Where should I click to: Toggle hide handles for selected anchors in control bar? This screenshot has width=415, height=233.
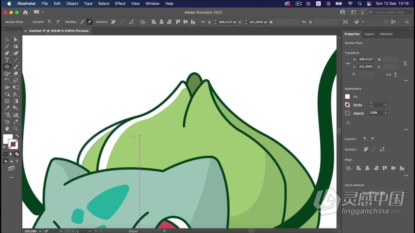coord(89,22)
